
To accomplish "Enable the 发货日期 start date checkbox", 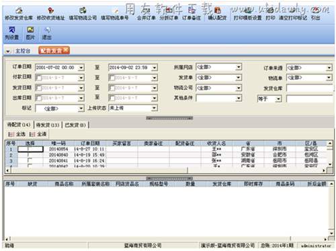I will 39,88.
